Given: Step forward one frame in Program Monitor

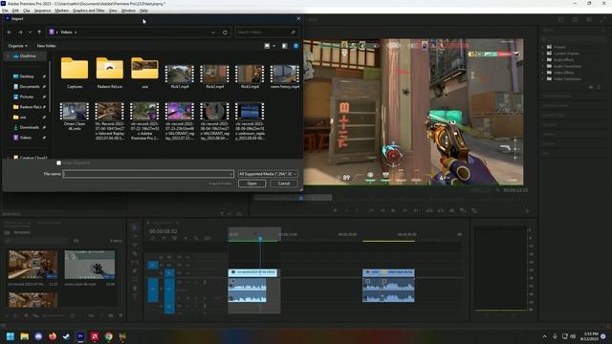Looking at the screenshot, I should pyautogui.click(x=404, y=210).
